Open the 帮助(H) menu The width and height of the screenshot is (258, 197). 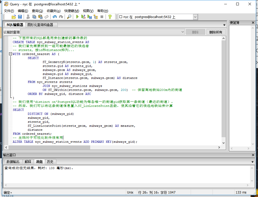coord(103,11)
